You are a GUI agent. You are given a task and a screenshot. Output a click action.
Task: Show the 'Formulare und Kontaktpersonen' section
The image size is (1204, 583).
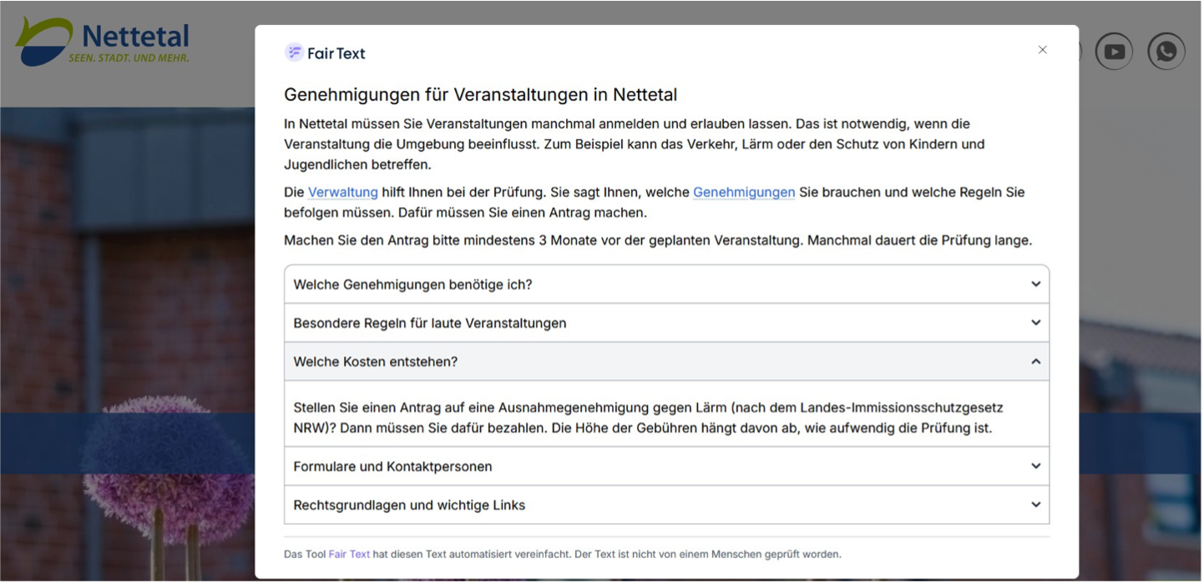[x=392, y=466]
